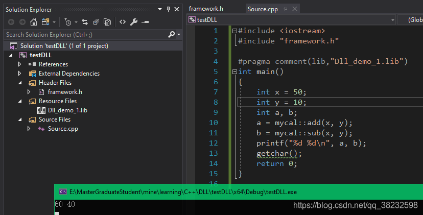
Task: Select Header Files folder
Action: point(55,83)
